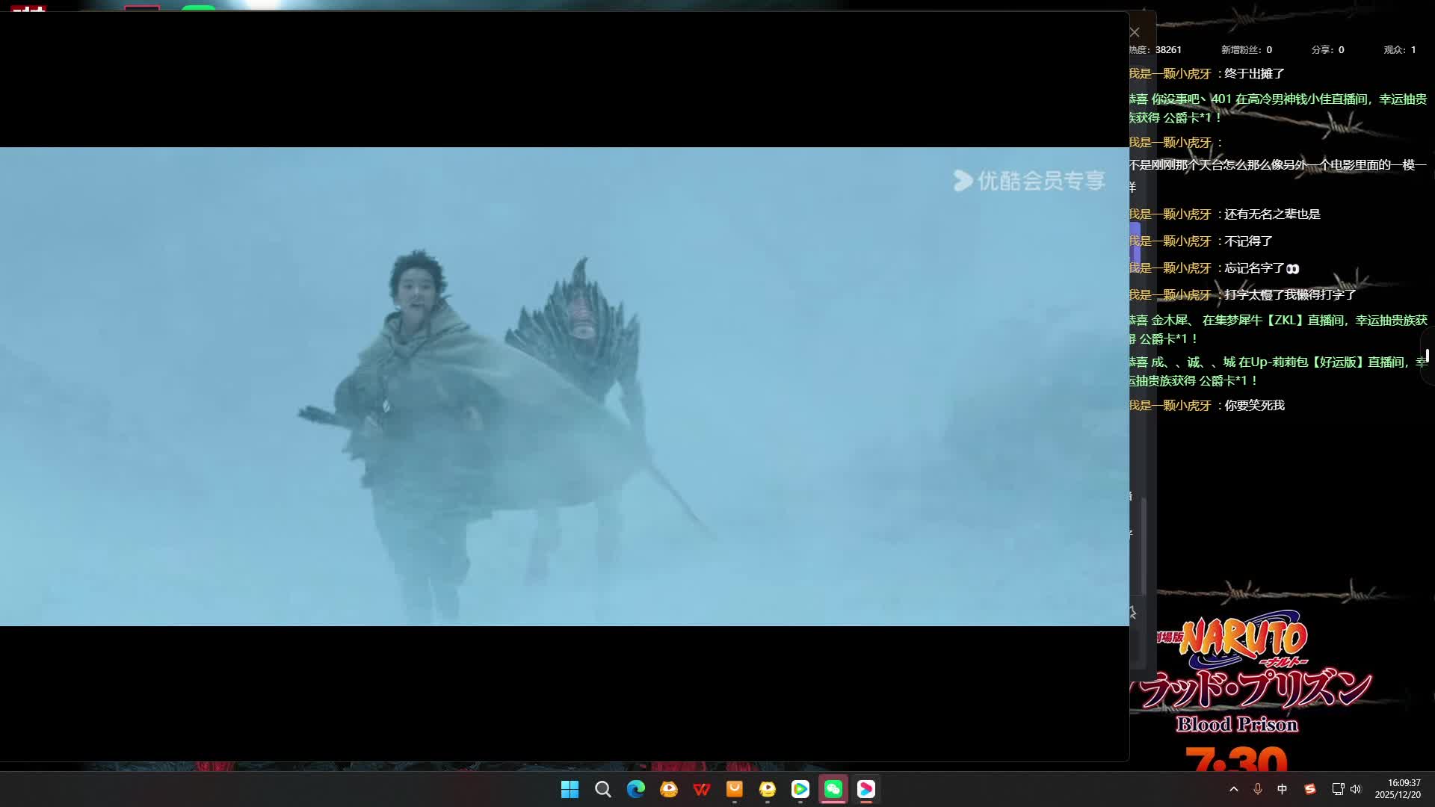Screen dimensions: 1435x807
Task: Close the panel with the X button
Action: (x=1135, y=32)
